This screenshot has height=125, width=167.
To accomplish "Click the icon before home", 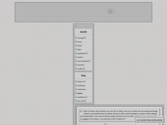I will point(76,42).
